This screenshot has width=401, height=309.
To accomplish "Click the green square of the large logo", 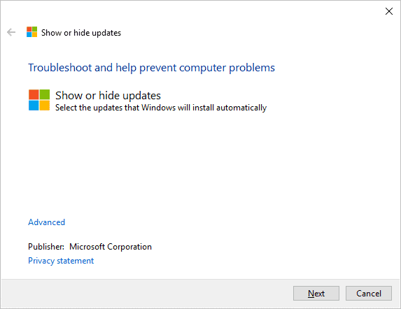I will click(45, 94).
